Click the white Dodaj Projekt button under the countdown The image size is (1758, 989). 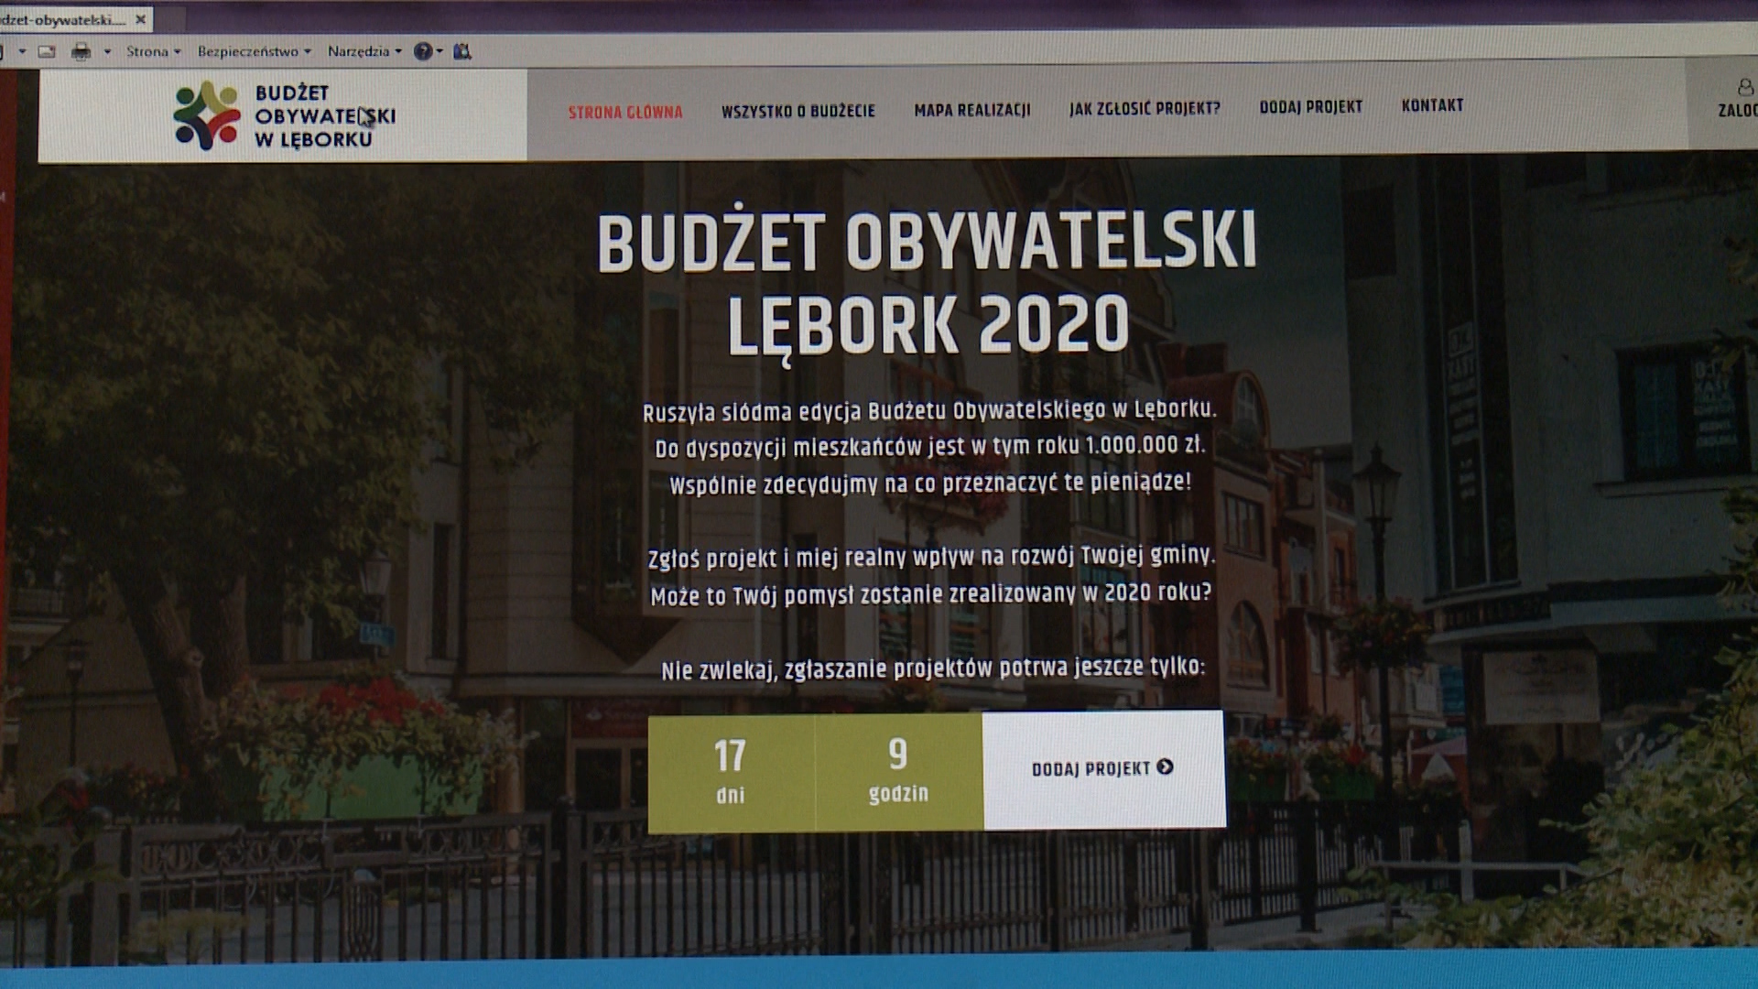coord(1103,769)
